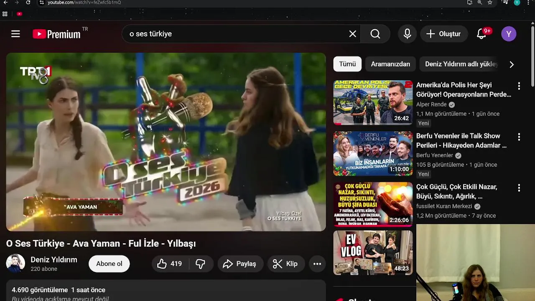Share the video via Paylaş

240,264
